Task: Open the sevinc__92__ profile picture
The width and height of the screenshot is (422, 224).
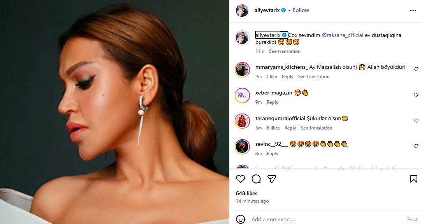Action: click(242, 147)
